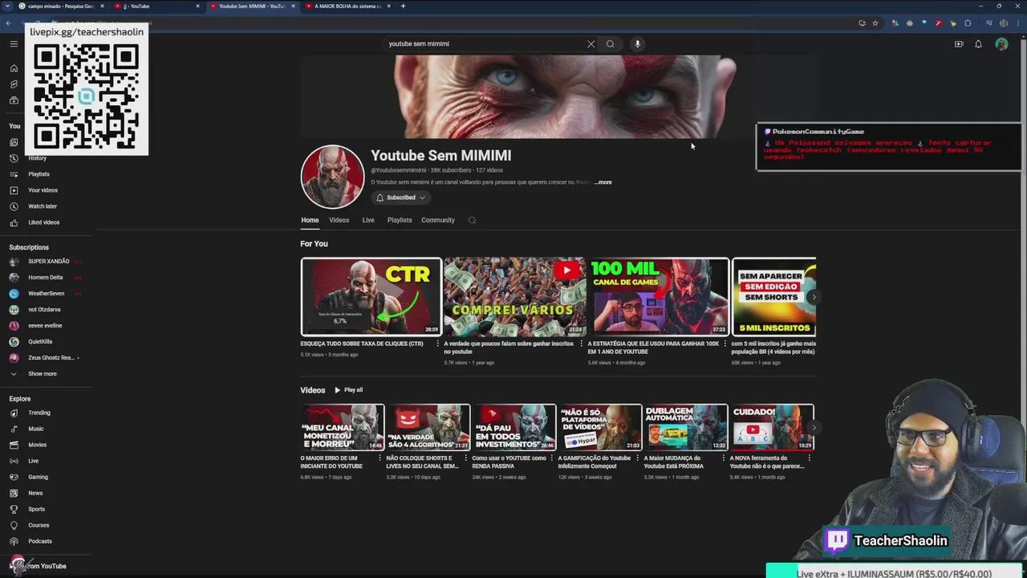The height and width of the screenshot is (578, 1027).
Task: Switch to the channel Playlists tab
Action: point(400,220)
